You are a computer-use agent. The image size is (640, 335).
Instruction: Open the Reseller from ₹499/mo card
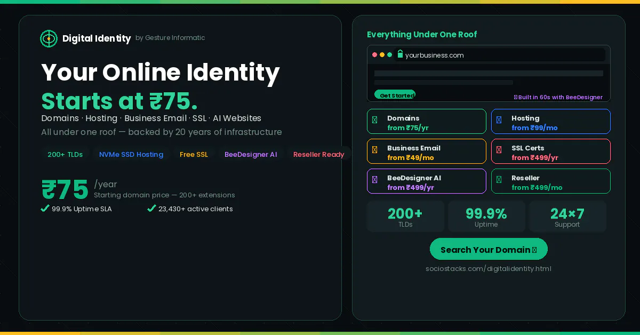551,181
